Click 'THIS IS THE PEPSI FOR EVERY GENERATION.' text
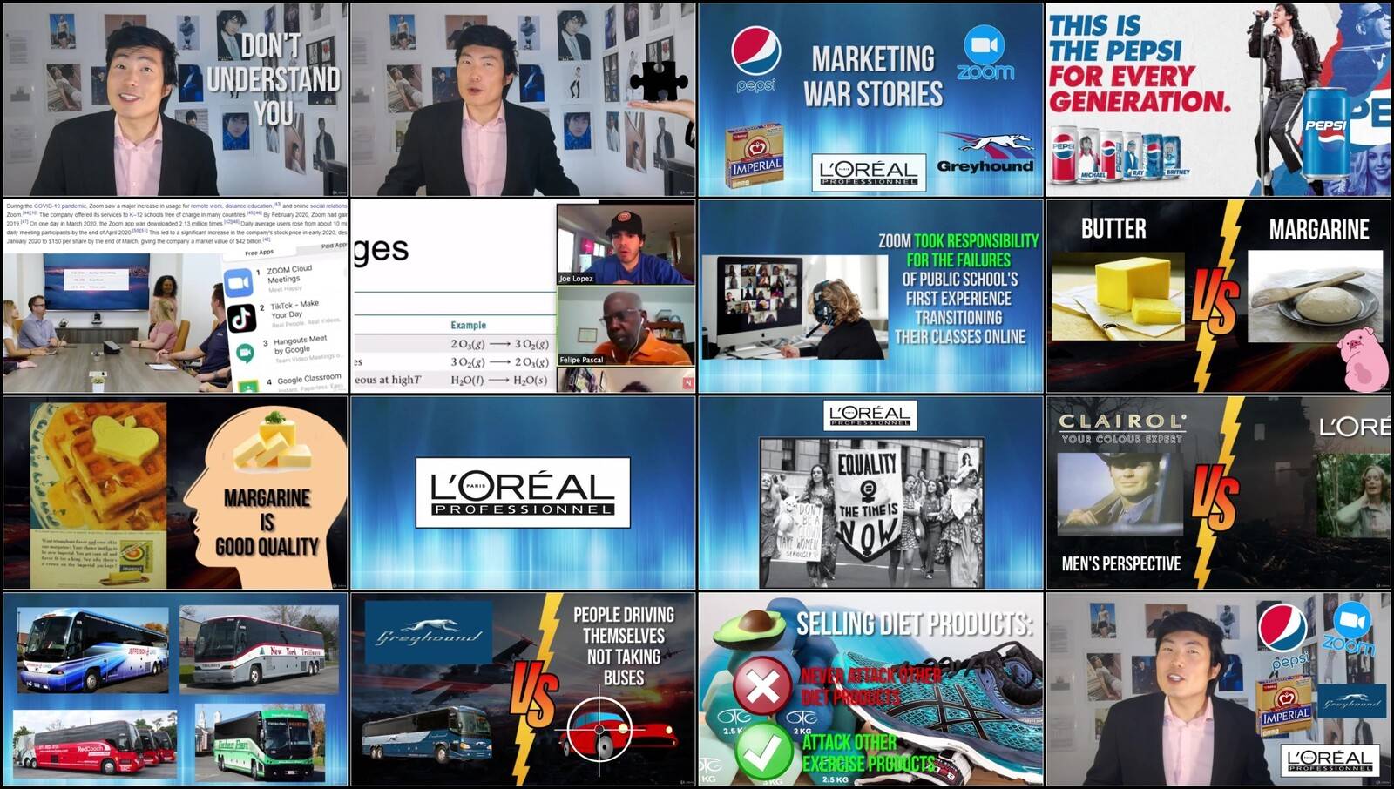 (x=1140, y=64)
